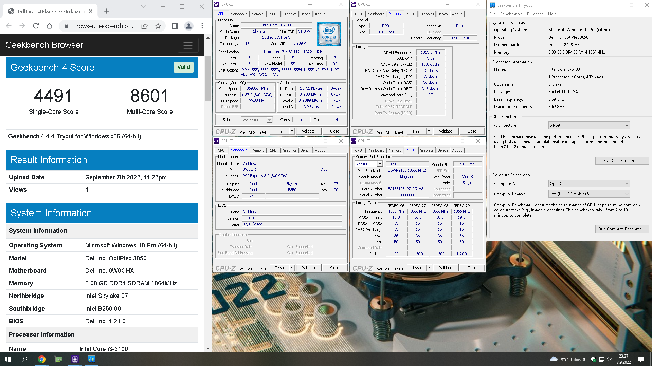Screen dimensions: 652x366
Task: Switch to Graphics tab in Memory CPU-Z window
Action: tap(427, 14)
